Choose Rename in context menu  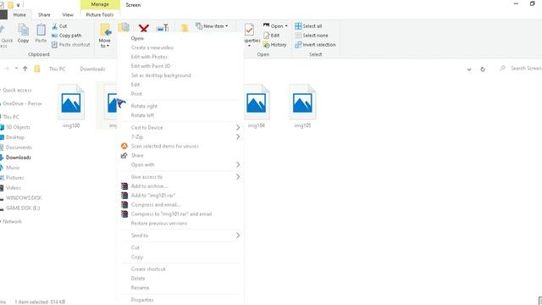point(140,288)
